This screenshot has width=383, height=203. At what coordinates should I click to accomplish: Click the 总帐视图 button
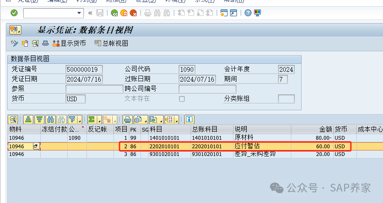pyautogui.click(x=111, y=44)
